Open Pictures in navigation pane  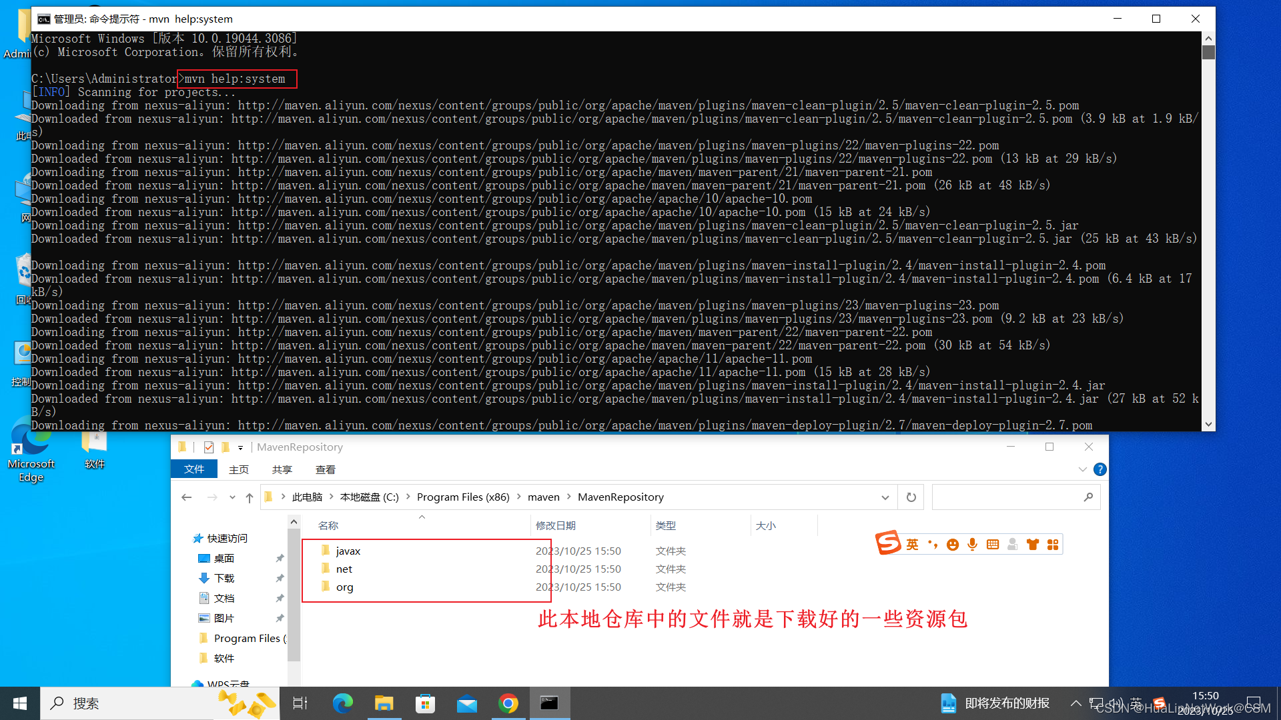(x=224, y=618)
